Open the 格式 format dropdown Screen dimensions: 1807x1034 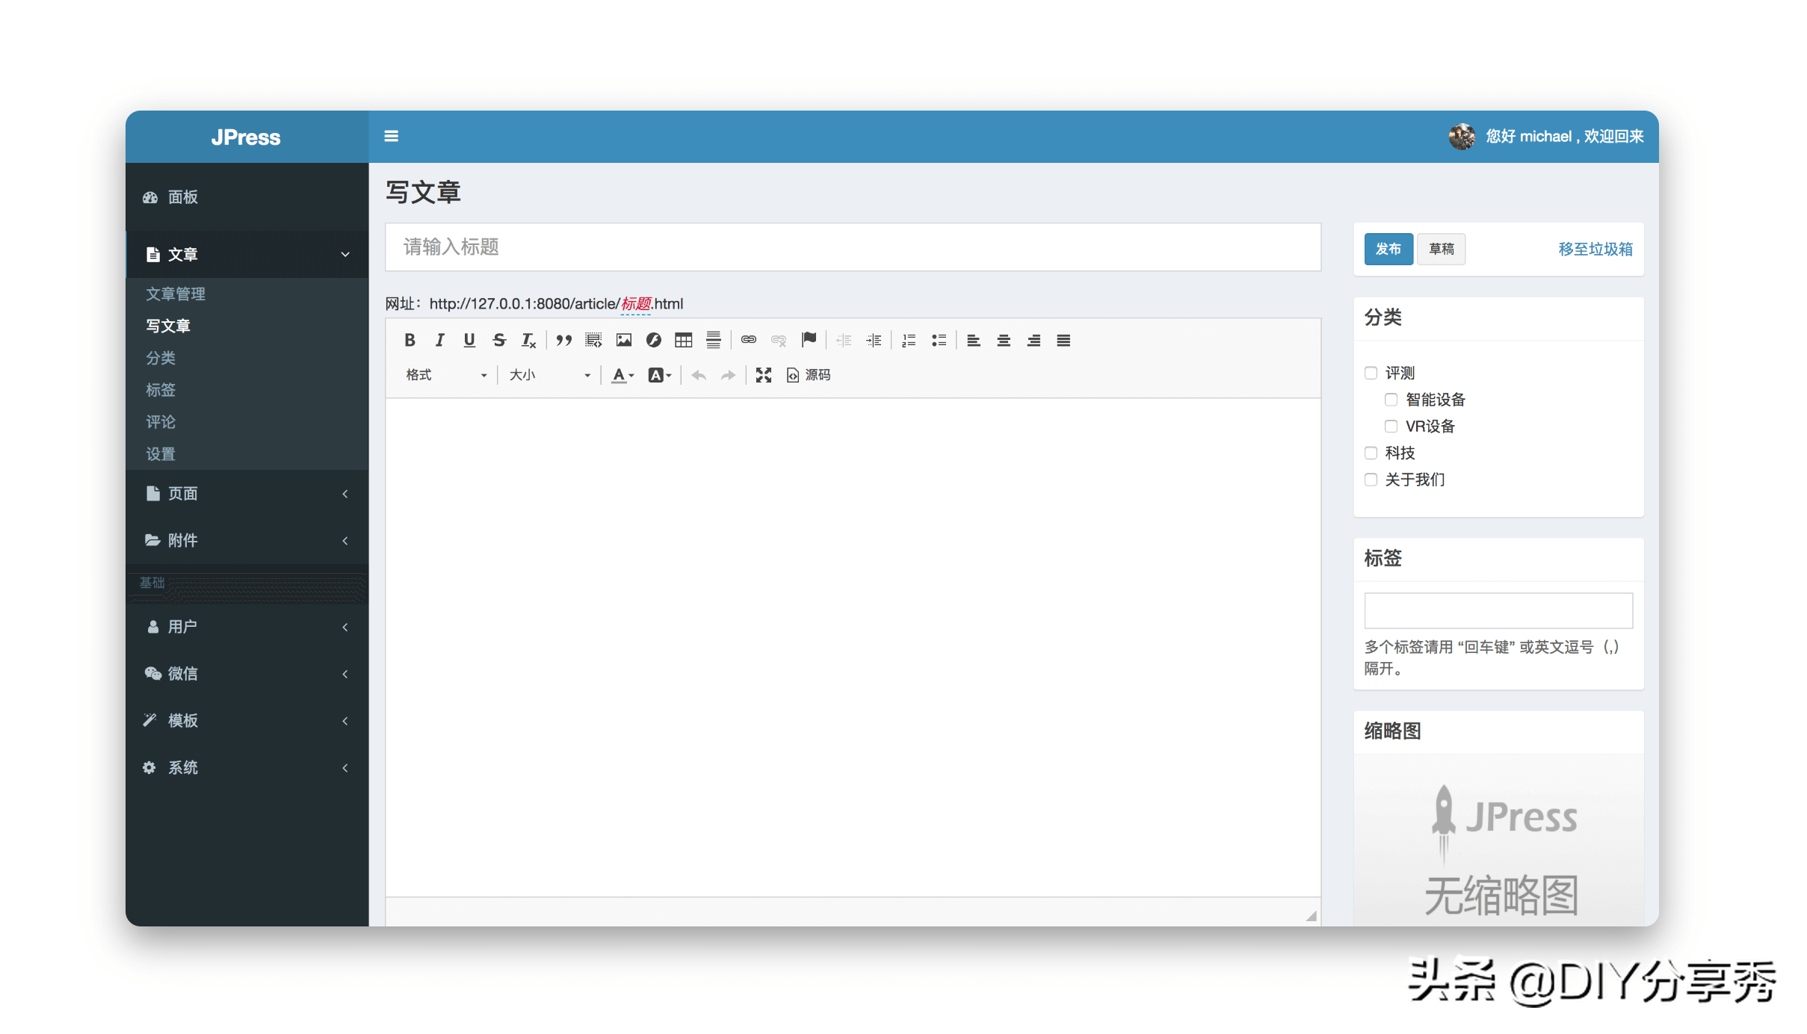point(446,375)
